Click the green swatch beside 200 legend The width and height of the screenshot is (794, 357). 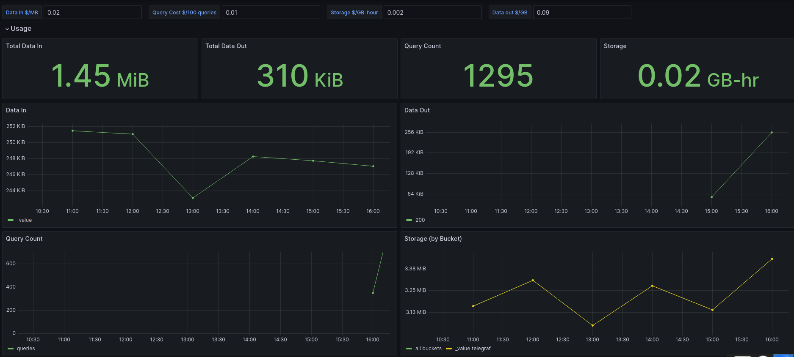409,220
